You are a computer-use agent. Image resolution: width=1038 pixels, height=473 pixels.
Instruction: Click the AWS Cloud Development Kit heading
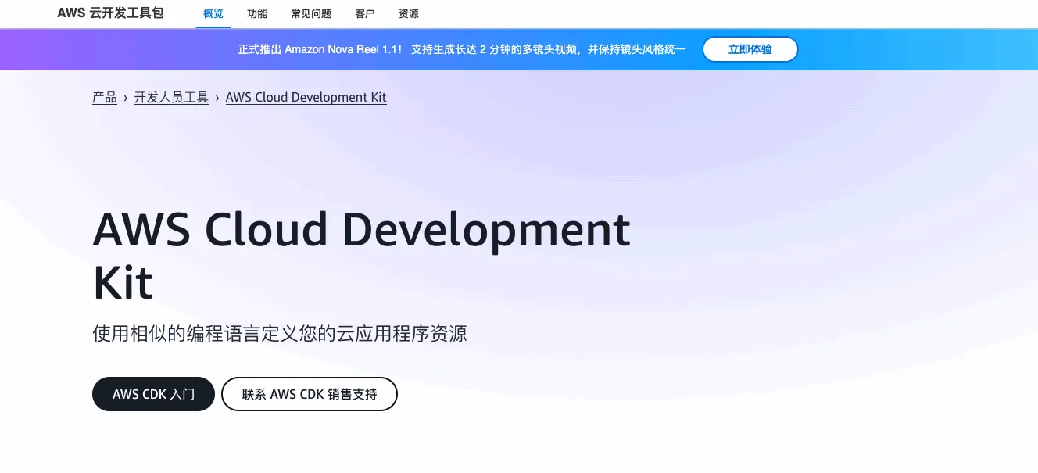(361, 255)
